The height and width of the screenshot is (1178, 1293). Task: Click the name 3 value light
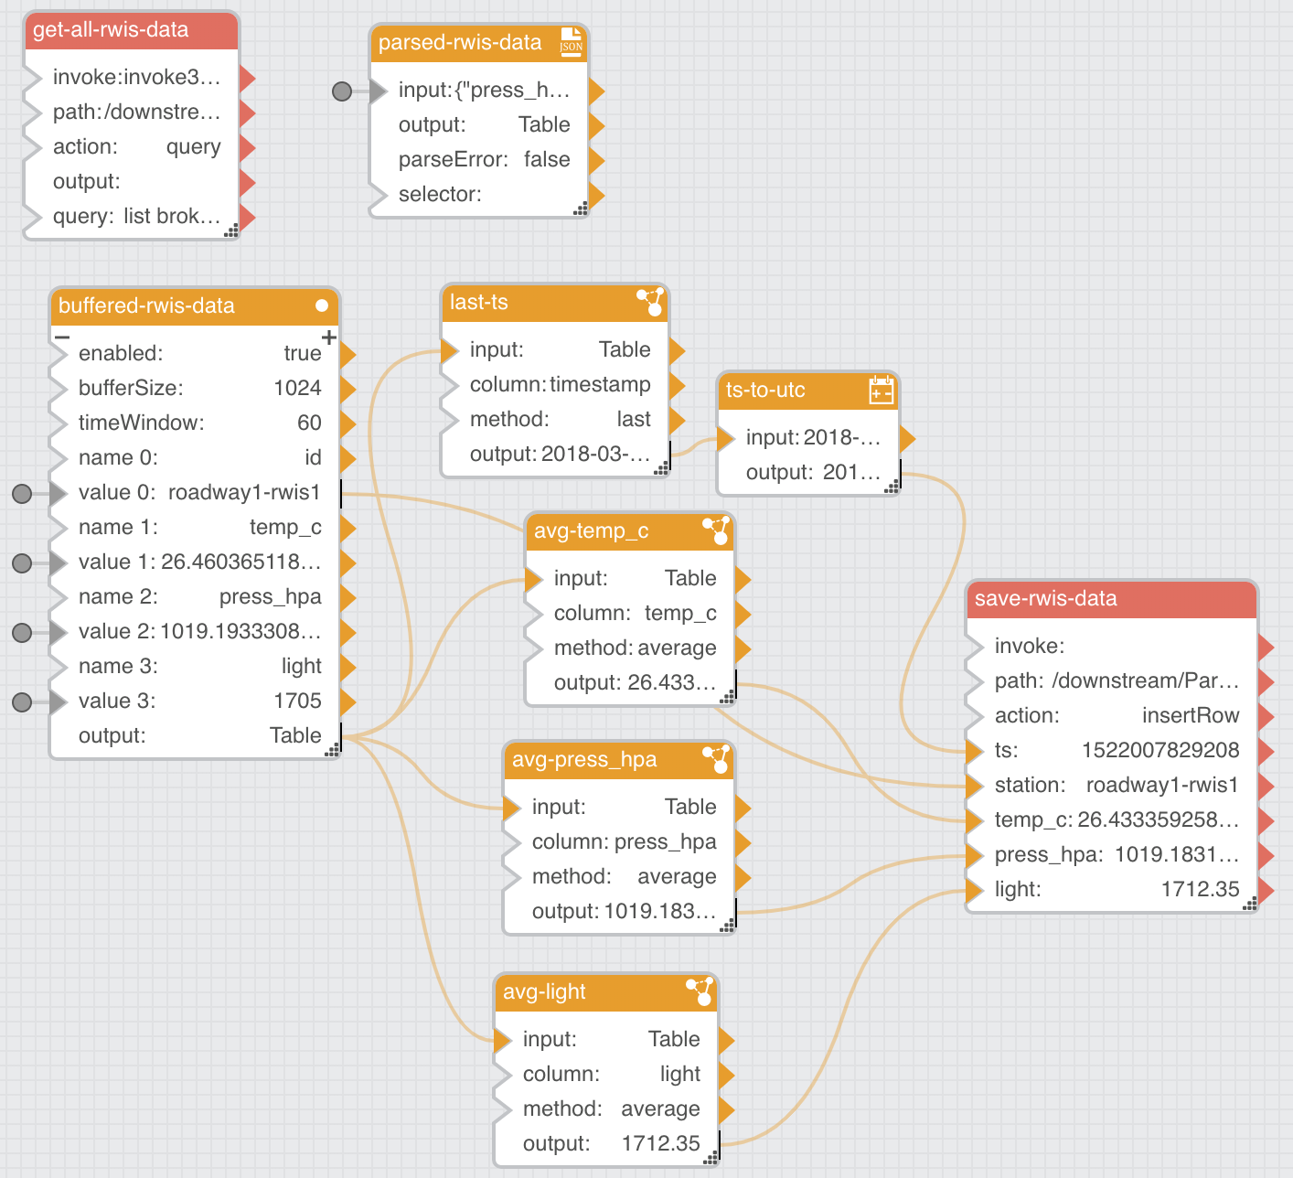[x=302, y=666]
